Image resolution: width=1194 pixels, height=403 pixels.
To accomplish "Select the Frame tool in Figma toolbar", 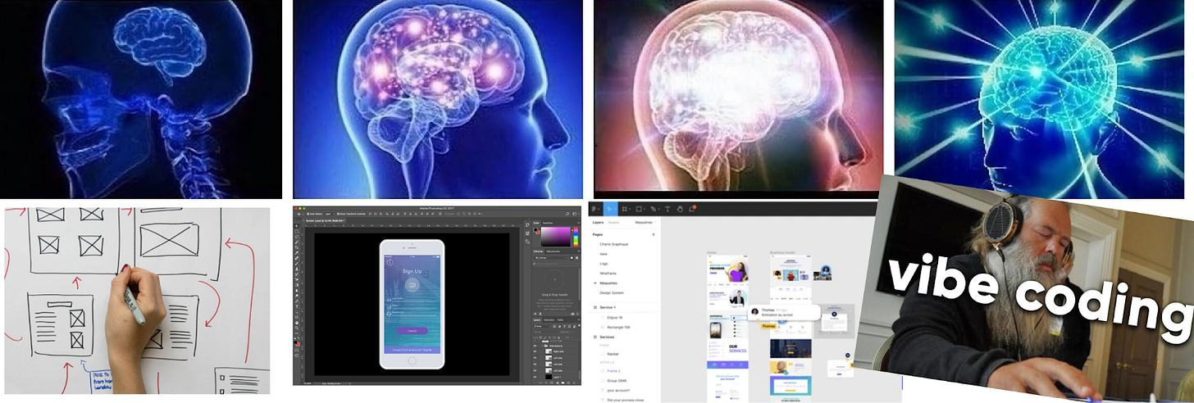I will pyautogui.click(x=624, y=208).
